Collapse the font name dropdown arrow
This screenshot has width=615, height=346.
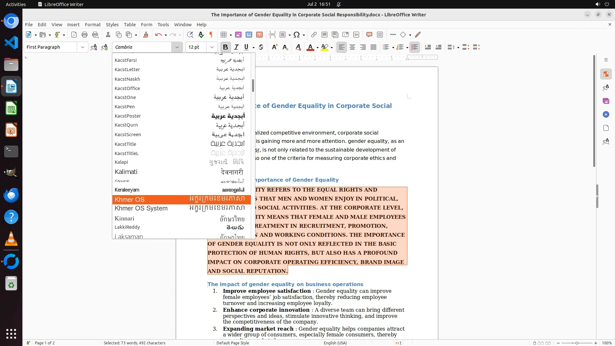(x=177, y=47)
